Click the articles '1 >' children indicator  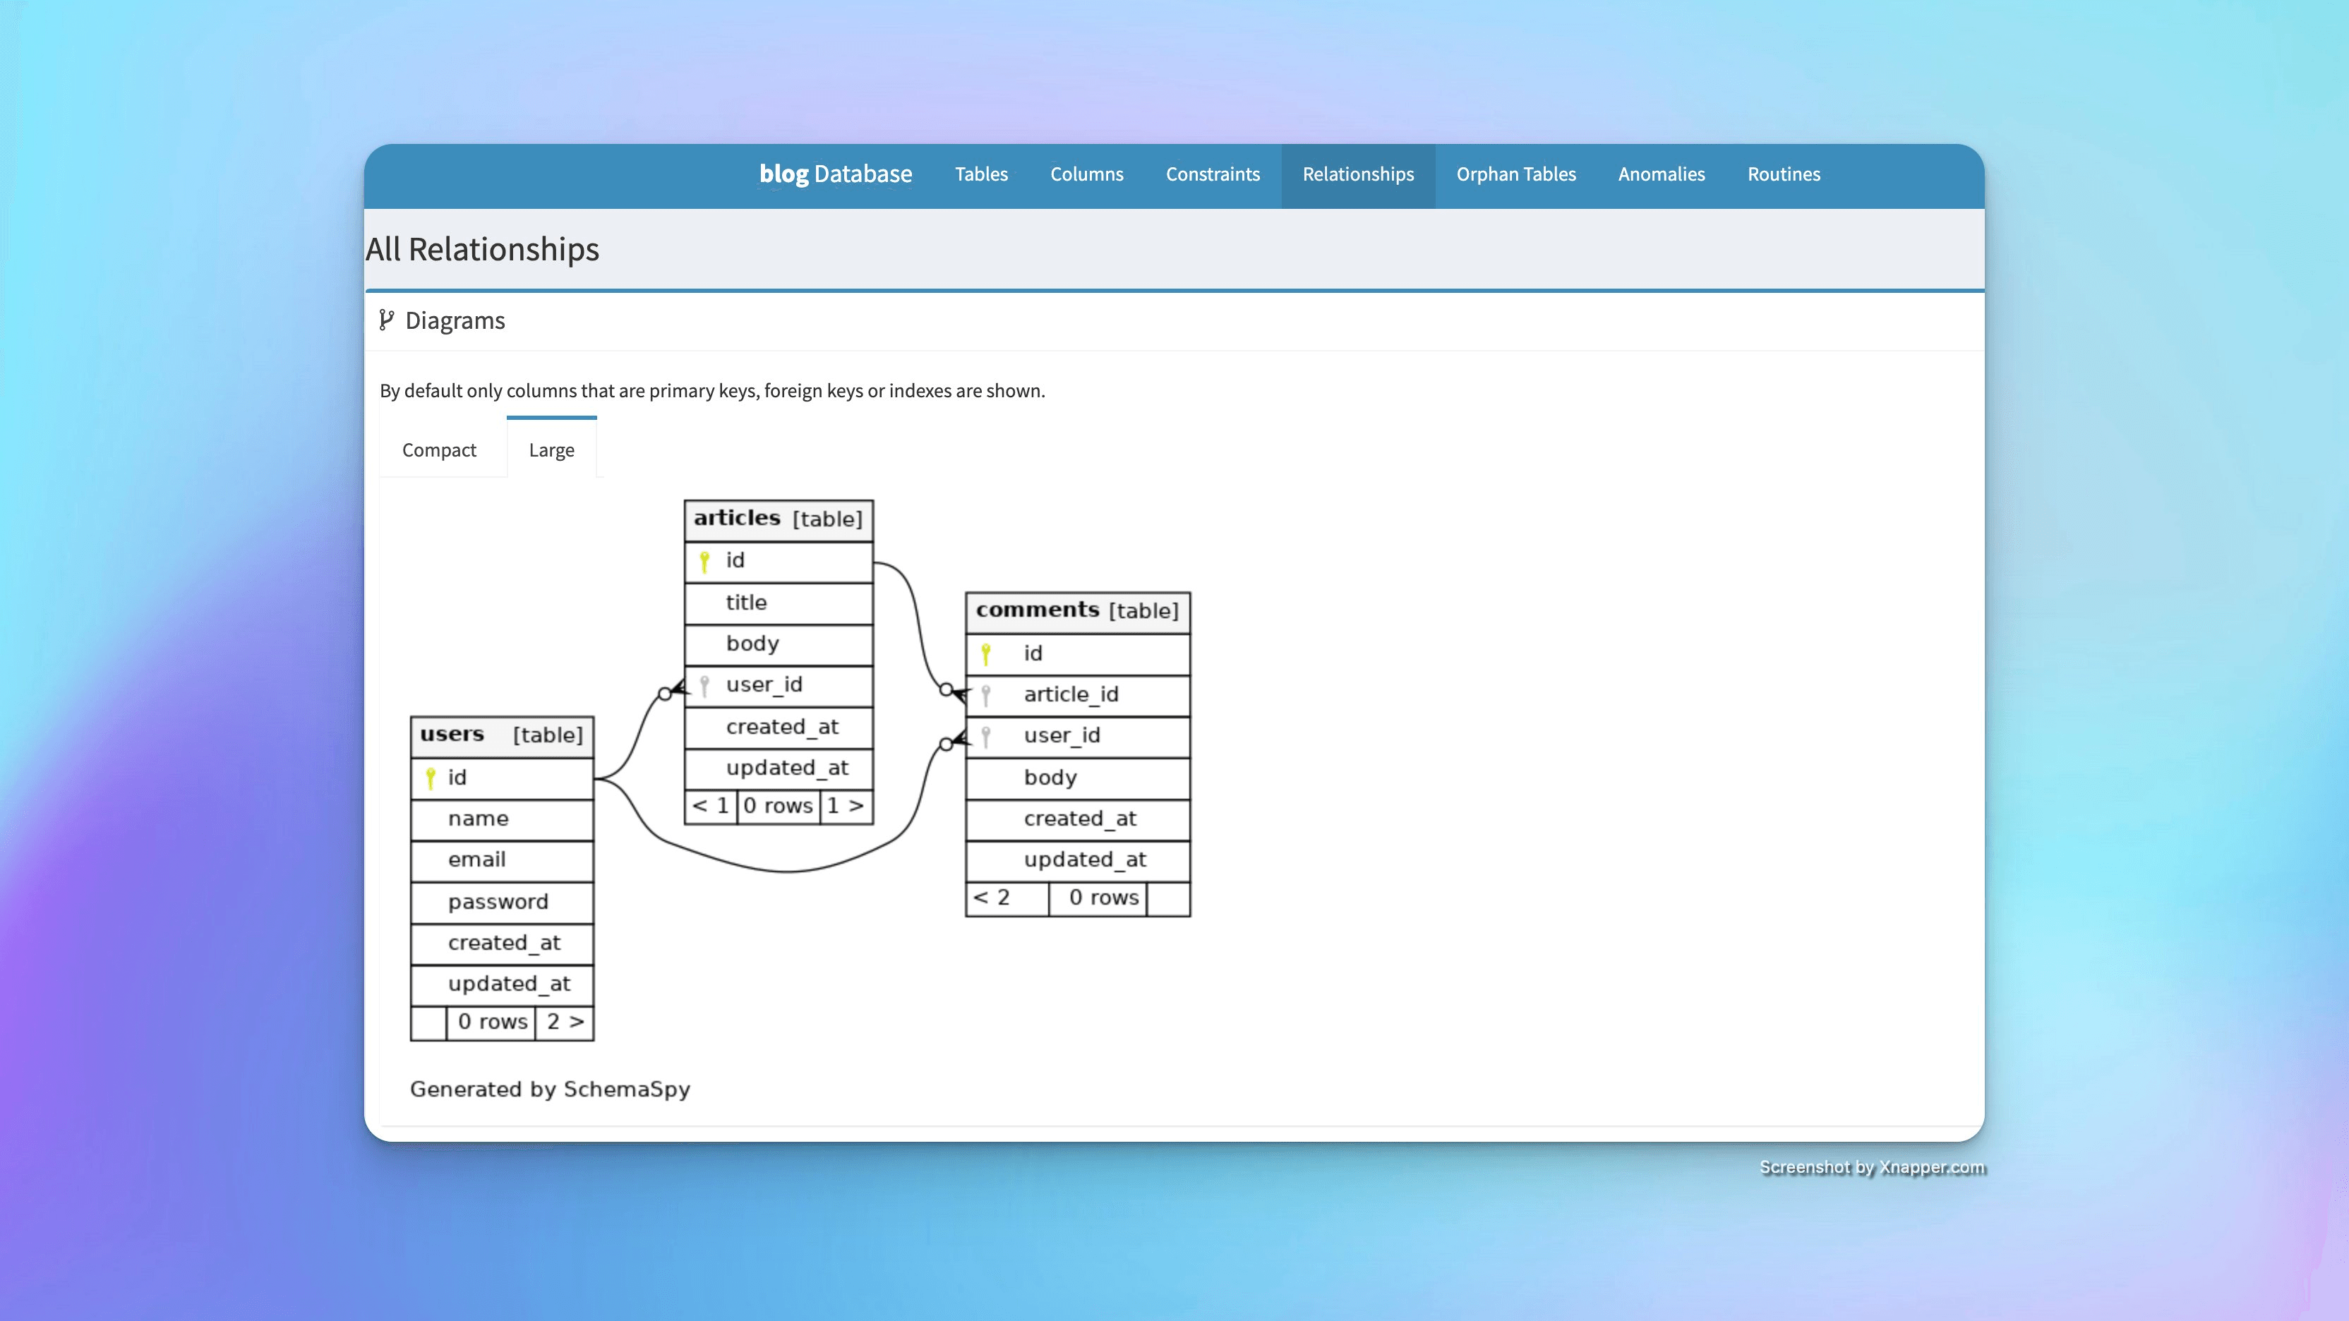(x=846, y=806)
